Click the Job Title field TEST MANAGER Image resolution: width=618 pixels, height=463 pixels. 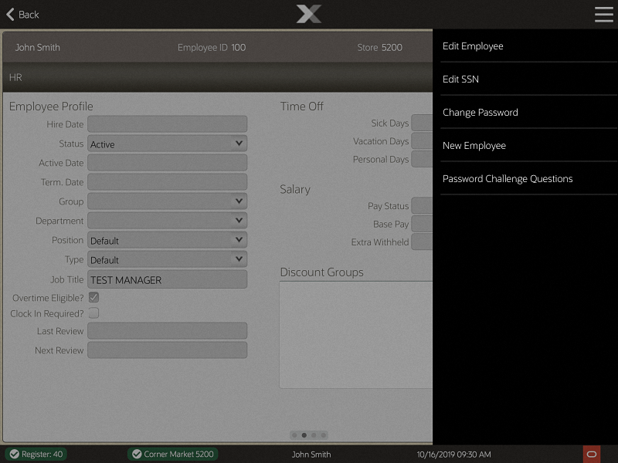167,279
